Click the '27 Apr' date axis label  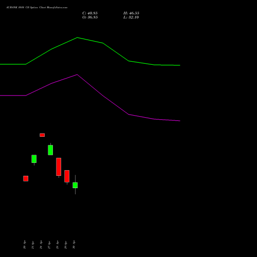coord(49,245)
